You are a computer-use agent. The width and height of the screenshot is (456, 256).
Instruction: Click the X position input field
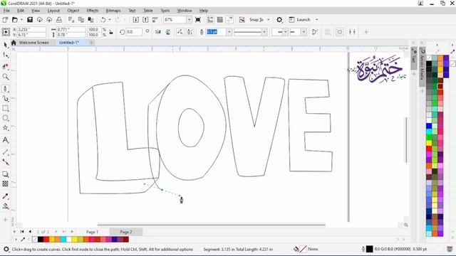(x=31, y=29)
